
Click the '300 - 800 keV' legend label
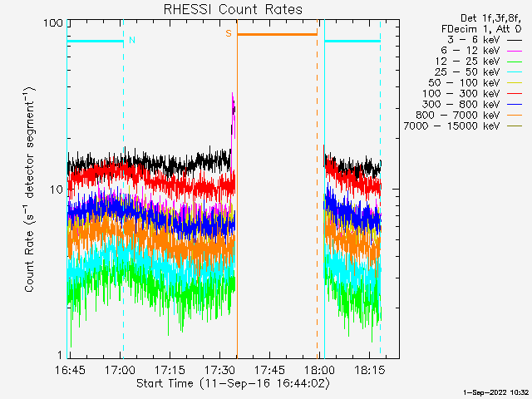461,105
